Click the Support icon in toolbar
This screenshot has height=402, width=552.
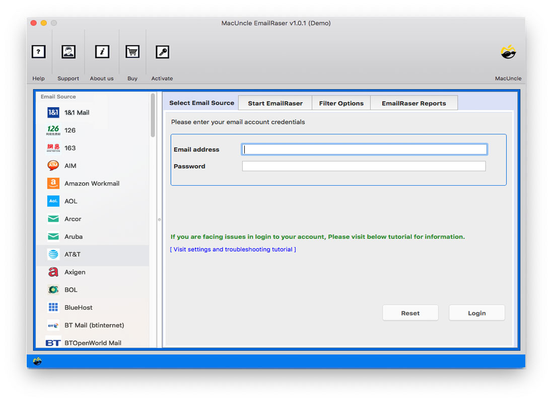pos(68,52)
